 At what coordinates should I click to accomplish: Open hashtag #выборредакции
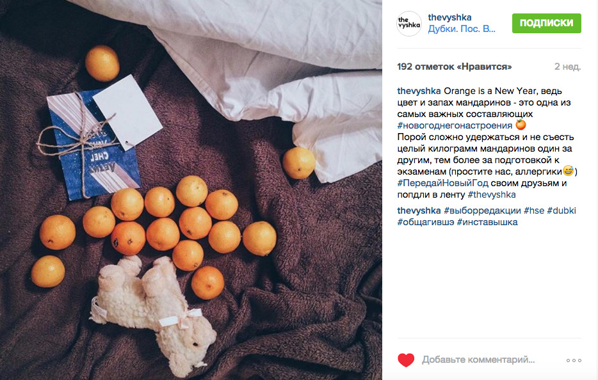(x=483, y=210)
